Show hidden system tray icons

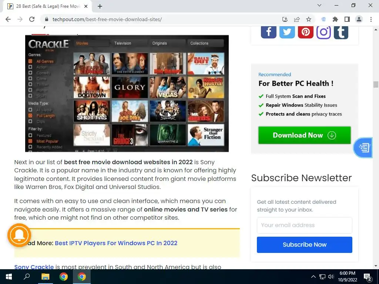[x=313, y=277]
